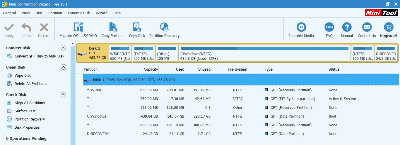
Task: Sort by File System column header
Action: [237, 69]
